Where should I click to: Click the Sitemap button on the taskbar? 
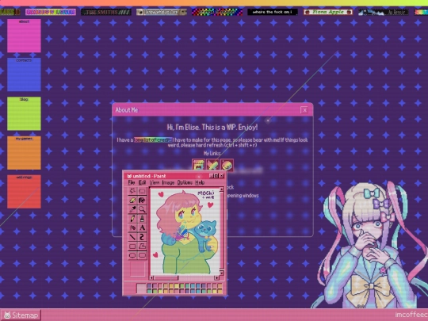tap(21, 315)
